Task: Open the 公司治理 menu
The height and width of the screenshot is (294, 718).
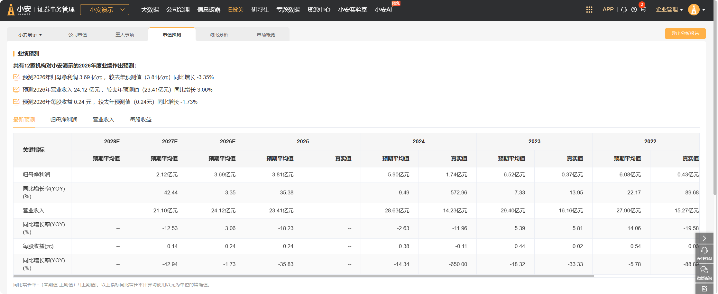Action: [x=178, y=10]
